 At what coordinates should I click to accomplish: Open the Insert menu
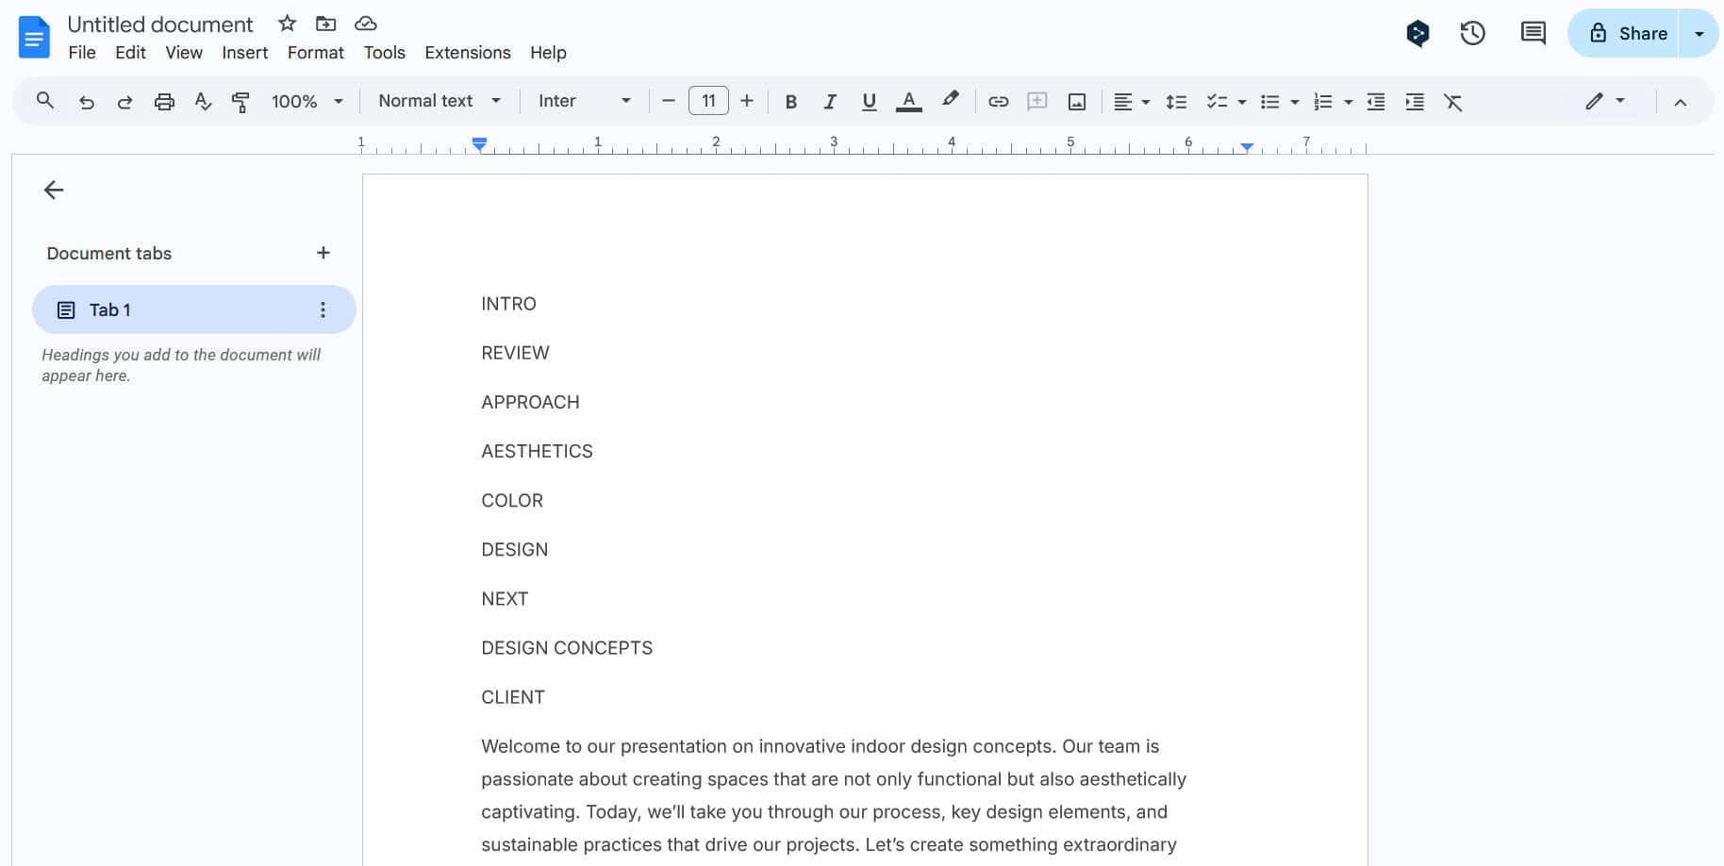pyautogui.click(x=245, y=53)
